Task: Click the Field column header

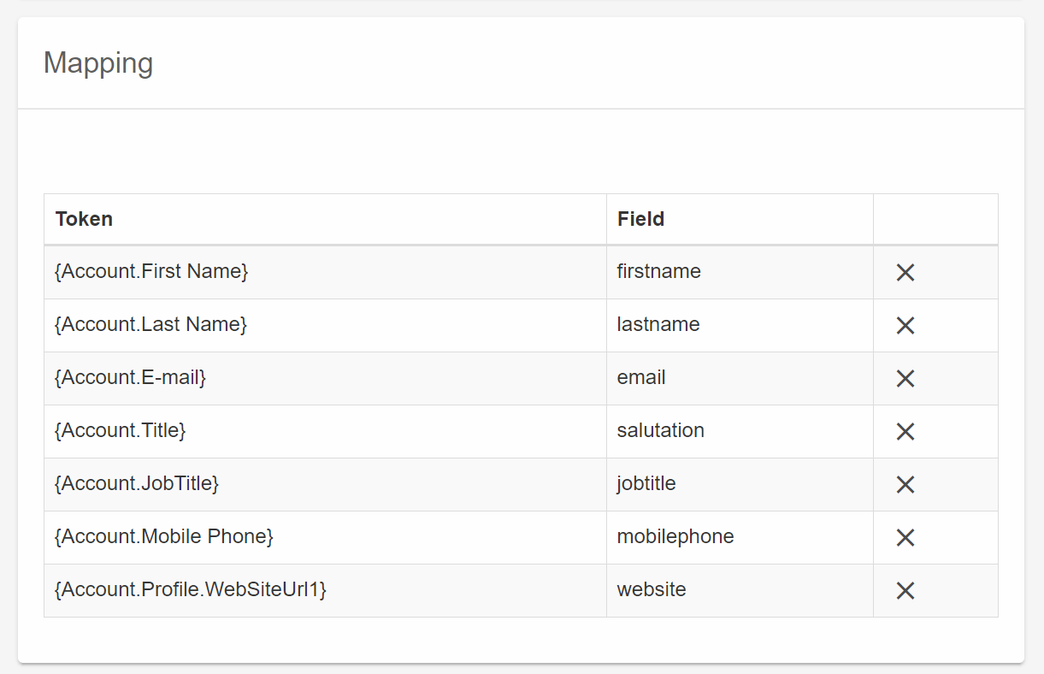Action: click(640, 219)
